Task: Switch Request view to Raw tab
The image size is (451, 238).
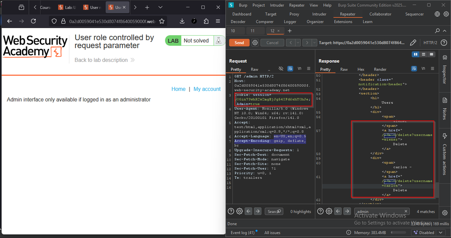Action: pos(254,69)
